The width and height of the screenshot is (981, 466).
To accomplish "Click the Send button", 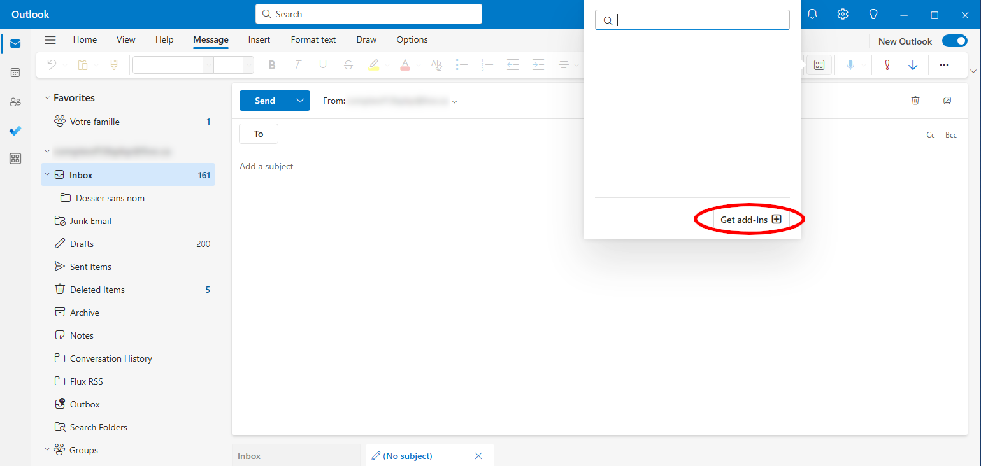I will pos(265,101).
